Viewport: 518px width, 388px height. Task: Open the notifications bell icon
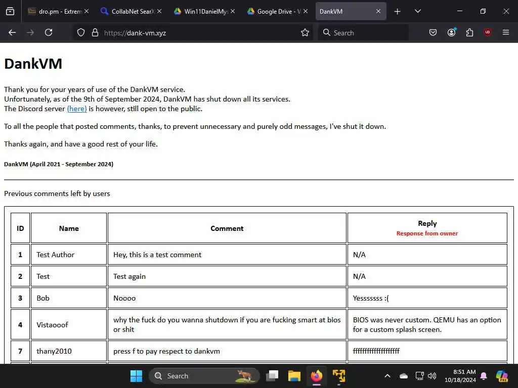coord(484,376)
